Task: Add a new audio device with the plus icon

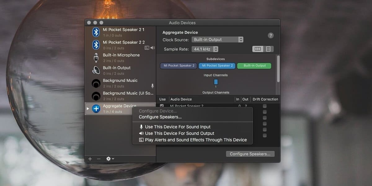Action: click(90, 159)
